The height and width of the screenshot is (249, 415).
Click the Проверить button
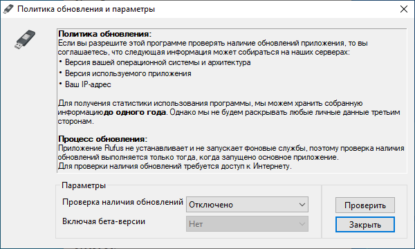click(365, 205)
